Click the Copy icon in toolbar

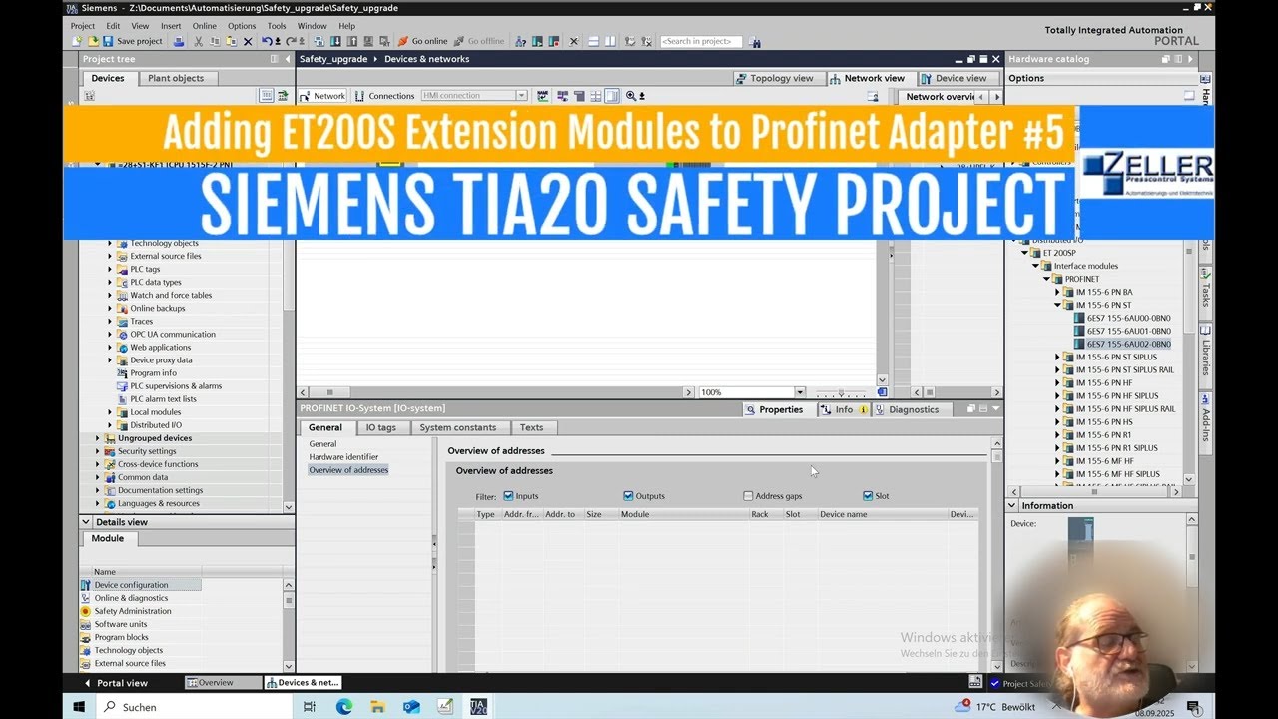(x=215, y=41)
